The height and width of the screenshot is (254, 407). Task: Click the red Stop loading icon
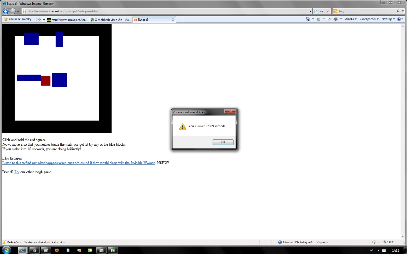328,11
